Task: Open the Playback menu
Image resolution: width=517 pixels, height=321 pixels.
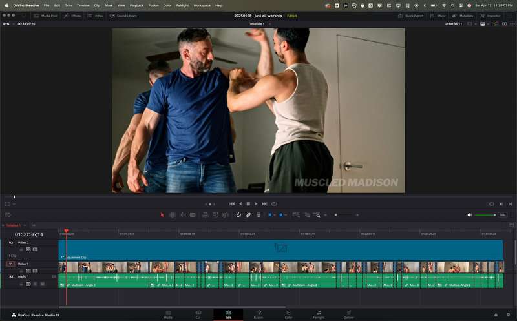Action: (x=136, y=5)
